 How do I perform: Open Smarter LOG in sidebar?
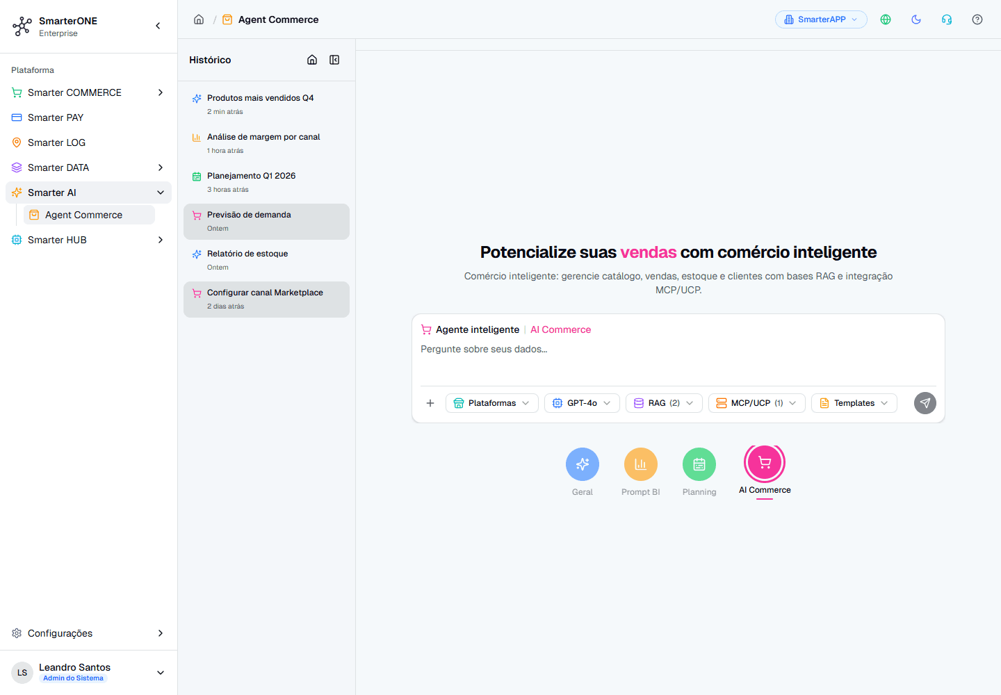(88, 142)
